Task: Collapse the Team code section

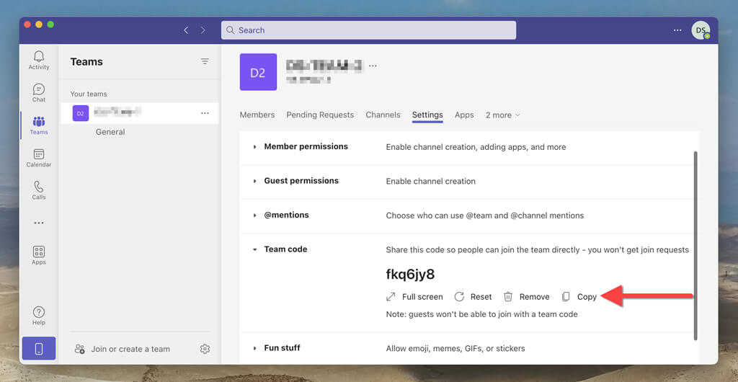Action: [254, 249]
